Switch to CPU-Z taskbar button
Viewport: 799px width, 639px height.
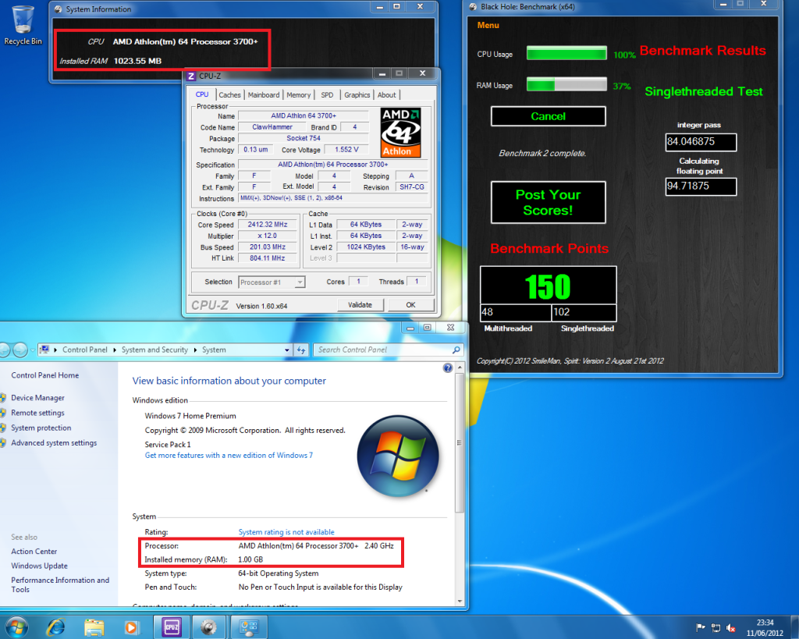[171, 627]
